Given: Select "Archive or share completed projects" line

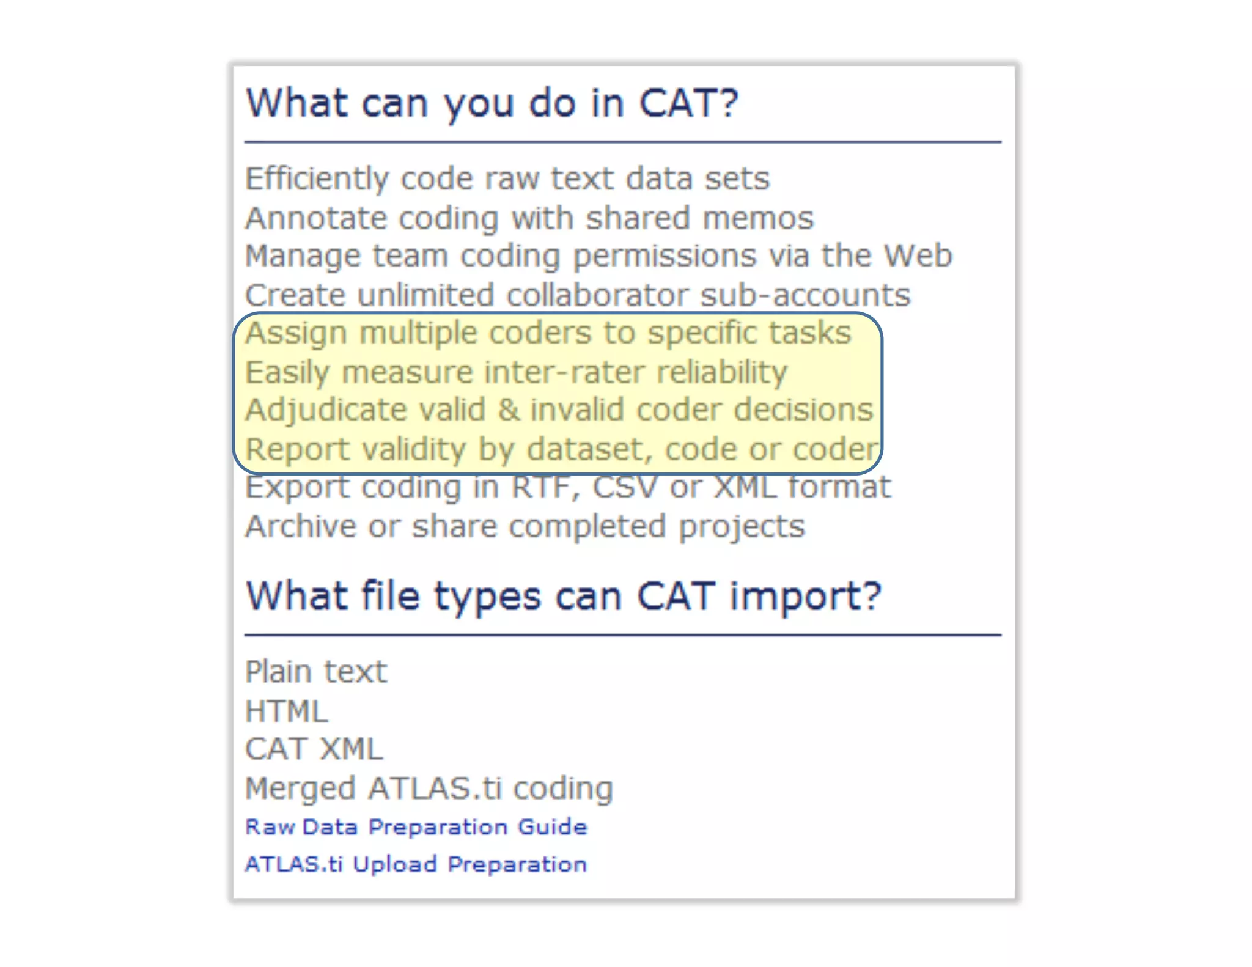Looking at the screenshot, I should [525, 526].
